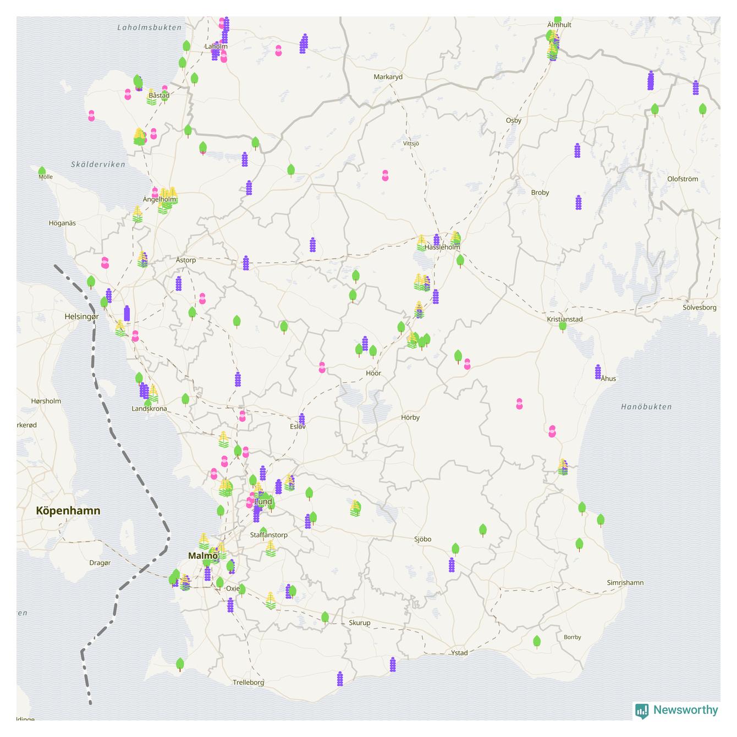Click the yellow wheat marker at Båstad
Image resolution: width=737 pixels, height=737 pixels.
[152, 97]
